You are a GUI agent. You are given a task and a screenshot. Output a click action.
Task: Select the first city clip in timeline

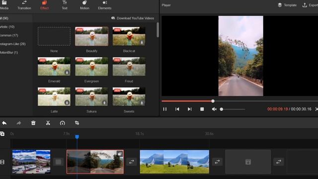(x=31, y=162)
